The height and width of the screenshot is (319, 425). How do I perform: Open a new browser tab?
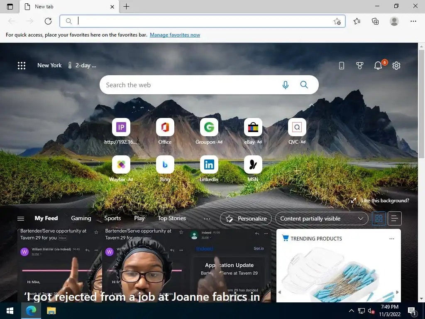click(126, 7)
